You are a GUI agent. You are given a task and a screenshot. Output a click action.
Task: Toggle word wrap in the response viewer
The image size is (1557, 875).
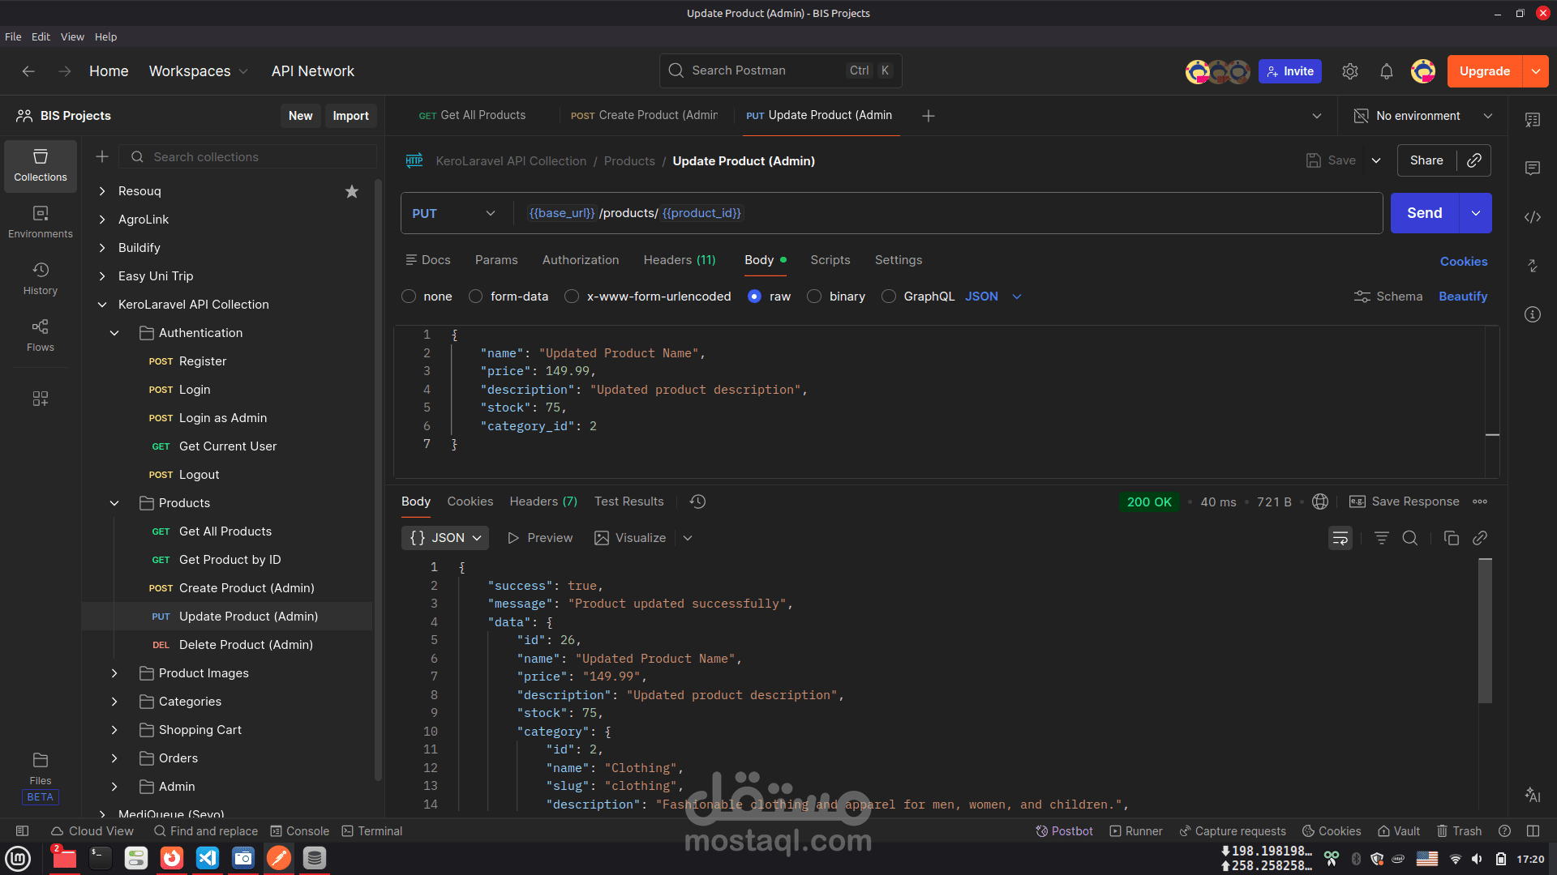point(1340,538)
